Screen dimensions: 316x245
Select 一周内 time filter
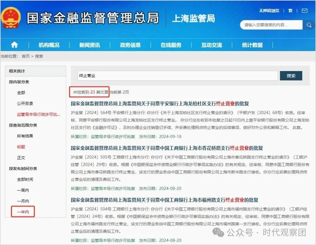pos(23,190)
